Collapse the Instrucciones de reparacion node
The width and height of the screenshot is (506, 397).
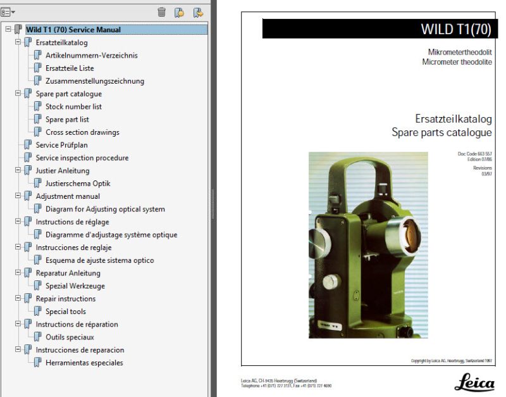[x=18, y=350]
